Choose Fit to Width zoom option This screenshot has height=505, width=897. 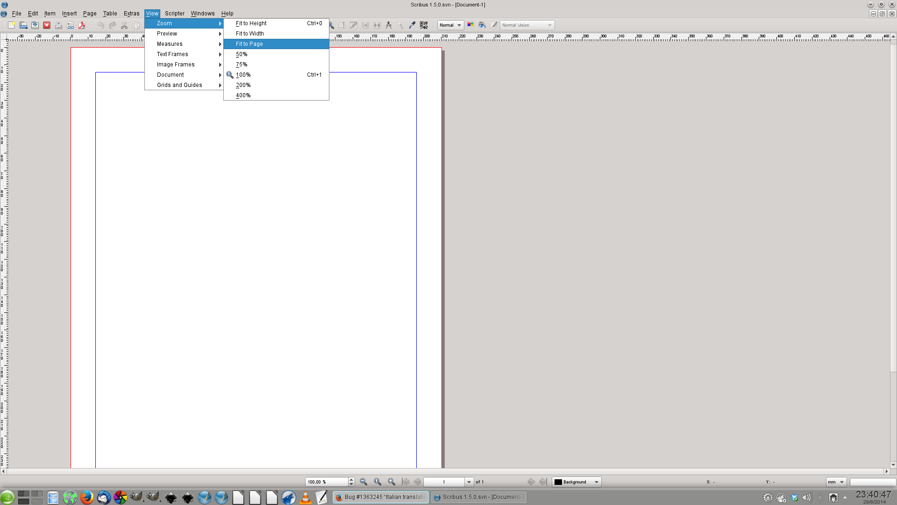pyautogui.click(x=276, y=34)
